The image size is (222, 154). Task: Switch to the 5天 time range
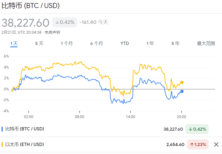pos(39,43)
